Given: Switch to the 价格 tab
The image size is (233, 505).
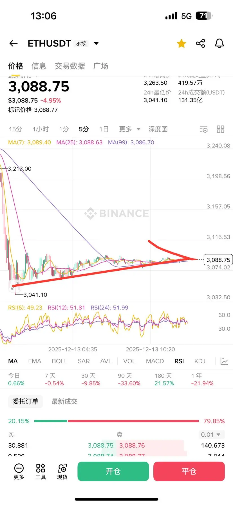Looking at the screenshot, I should [16, 66].
